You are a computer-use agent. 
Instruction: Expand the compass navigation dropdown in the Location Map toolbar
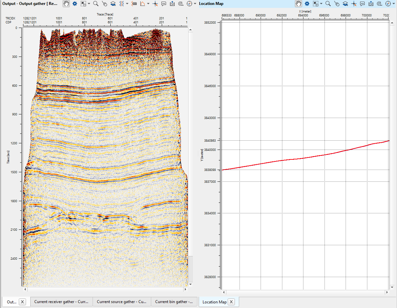point(392,4)
